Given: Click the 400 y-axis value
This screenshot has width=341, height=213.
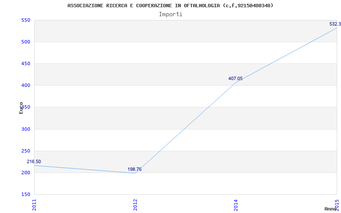Looking at the screenshot, I should (x=26, y=86).
